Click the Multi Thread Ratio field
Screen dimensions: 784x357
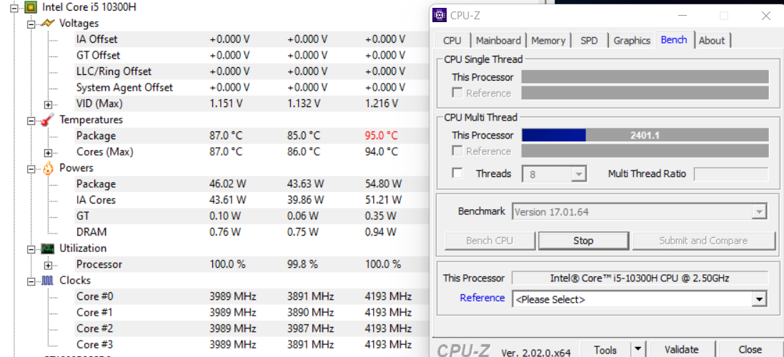point(731,174)
